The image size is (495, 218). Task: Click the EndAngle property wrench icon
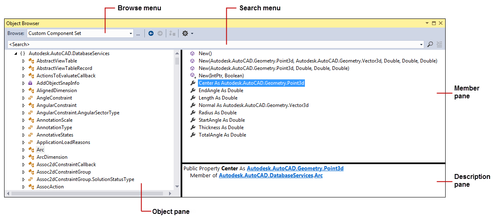pos(192,90)
